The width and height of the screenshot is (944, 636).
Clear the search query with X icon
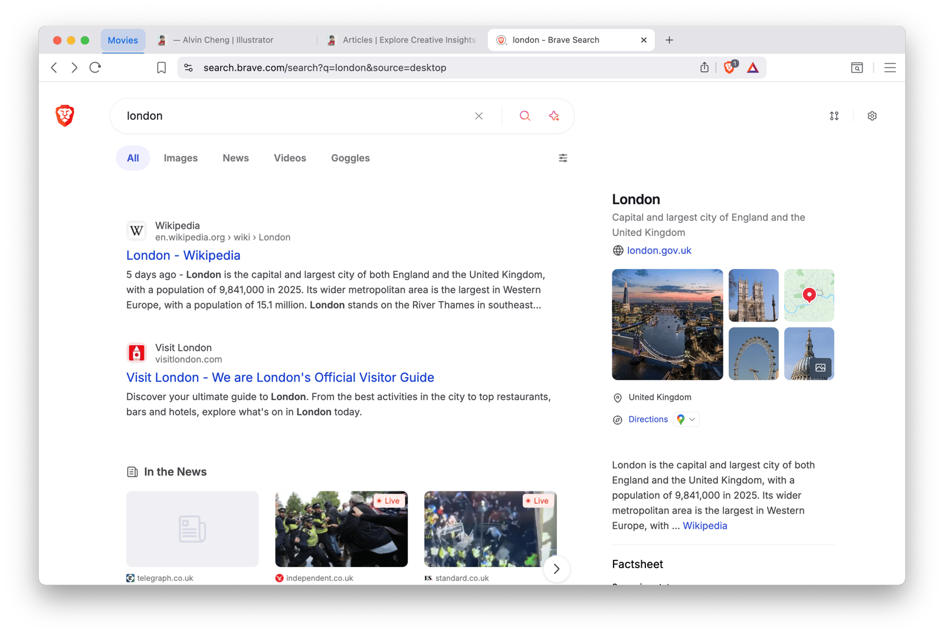point(479,116)
